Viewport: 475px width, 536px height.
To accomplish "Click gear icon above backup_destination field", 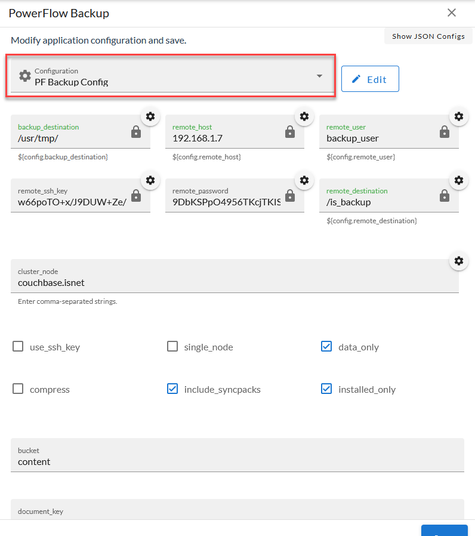I will pyautogui.click(x=150, y=116).
